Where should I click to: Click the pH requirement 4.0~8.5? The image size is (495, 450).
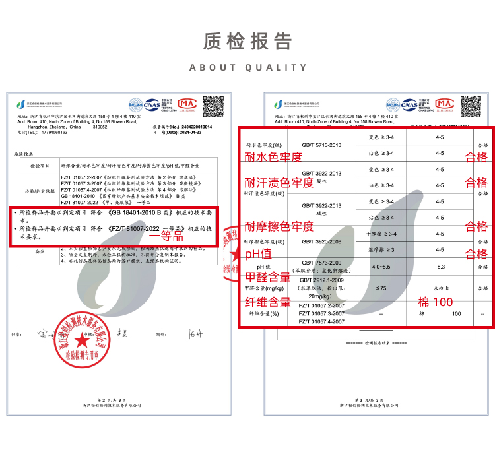pyautogui.click(x=381, y=267)
